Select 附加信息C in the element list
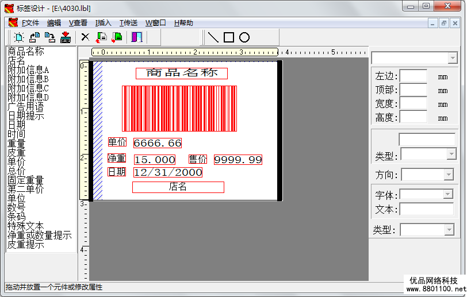This screenshot has height=297, width=471. (28, 88)
